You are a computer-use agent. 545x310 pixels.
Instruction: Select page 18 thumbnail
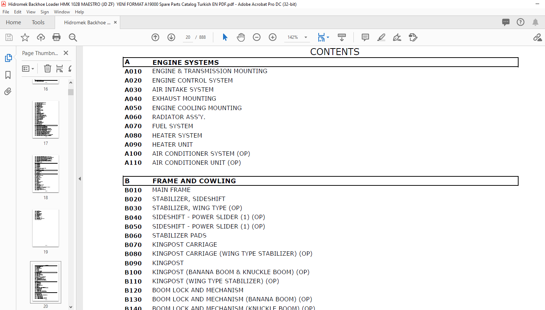click(x=46, y=174)
